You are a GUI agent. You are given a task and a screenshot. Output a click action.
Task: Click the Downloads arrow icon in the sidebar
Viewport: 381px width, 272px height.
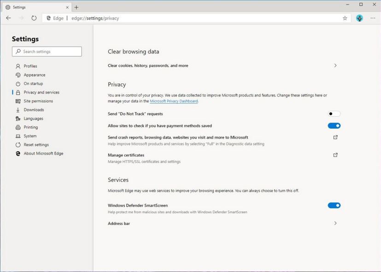(18, 110)
